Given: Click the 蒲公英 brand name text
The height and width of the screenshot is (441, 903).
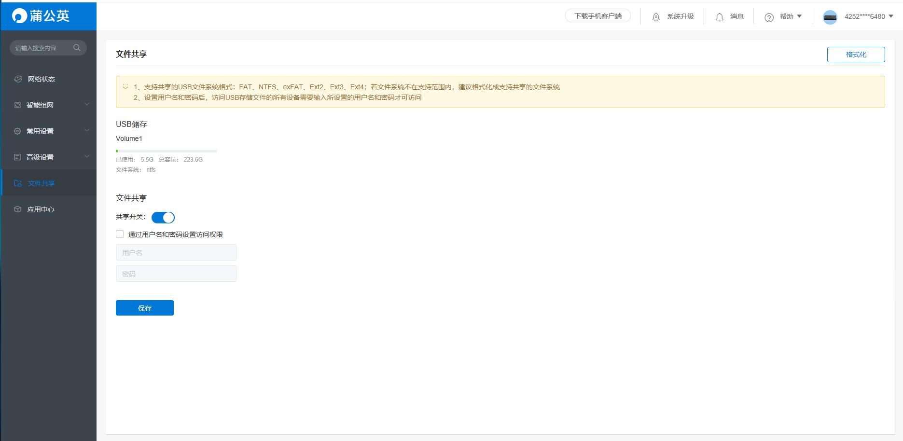Looking at the screenshot, I should click(50, 16).
